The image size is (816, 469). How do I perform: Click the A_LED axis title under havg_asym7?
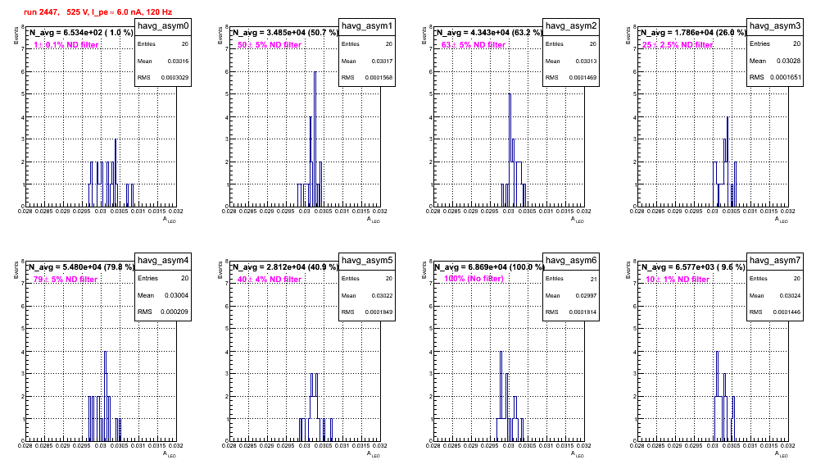click(782, 454)
